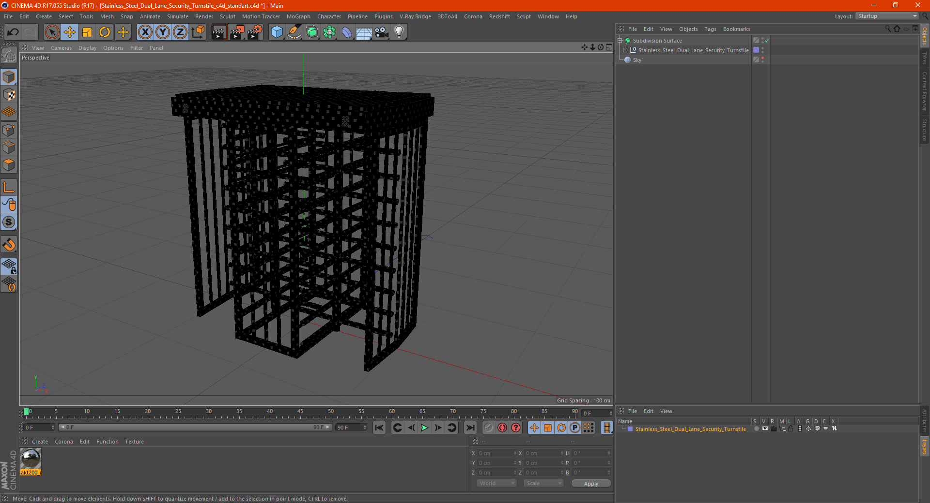The height and width of the screenshot is (503, 930).
Task: Toggle the Subdivision Surface enable checkmark
Action: 767,41
